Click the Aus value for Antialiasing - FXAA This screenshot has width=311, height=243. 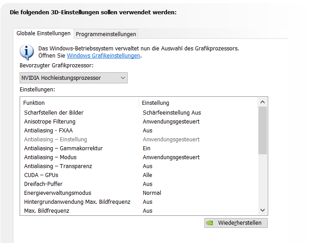coord(148,131)
